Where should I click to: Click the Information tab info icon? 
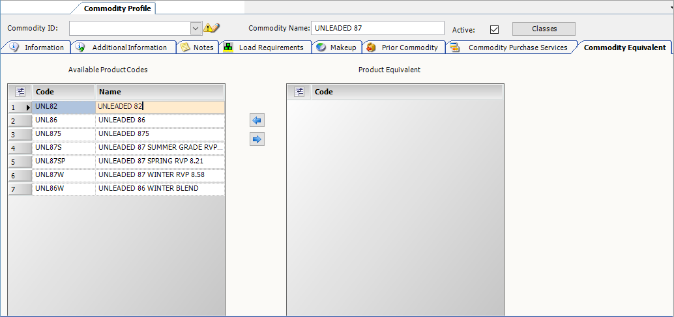(x=14, y=47)
